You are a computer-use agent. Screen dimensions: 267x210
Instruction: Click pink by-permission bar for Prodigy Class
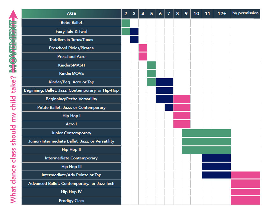246,200
